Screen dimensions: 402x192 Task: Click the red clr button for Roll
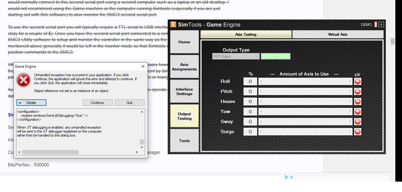(x=357, y=81)
